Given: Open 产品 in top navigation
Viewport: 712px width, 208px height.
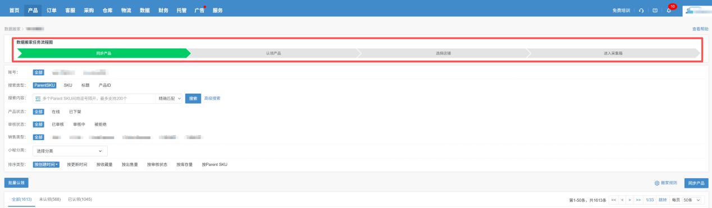Looking at the screenshot, I should tap(33, 11).
